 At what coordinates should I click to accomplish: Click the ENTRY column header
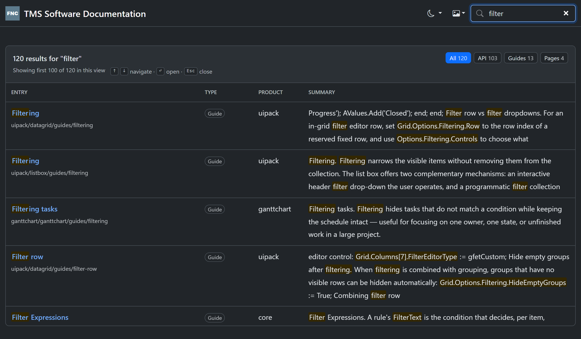[x=19, y=92]
